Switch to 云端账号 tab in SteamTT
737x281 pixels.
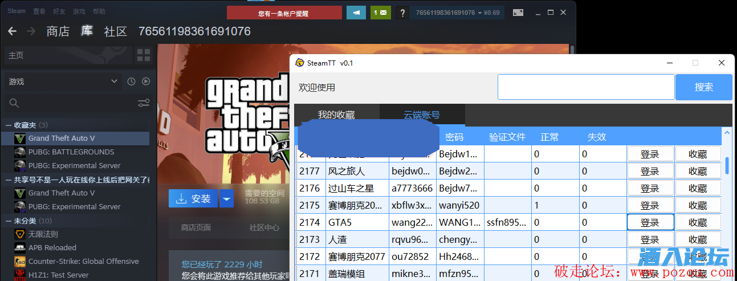tap(422, 115)
